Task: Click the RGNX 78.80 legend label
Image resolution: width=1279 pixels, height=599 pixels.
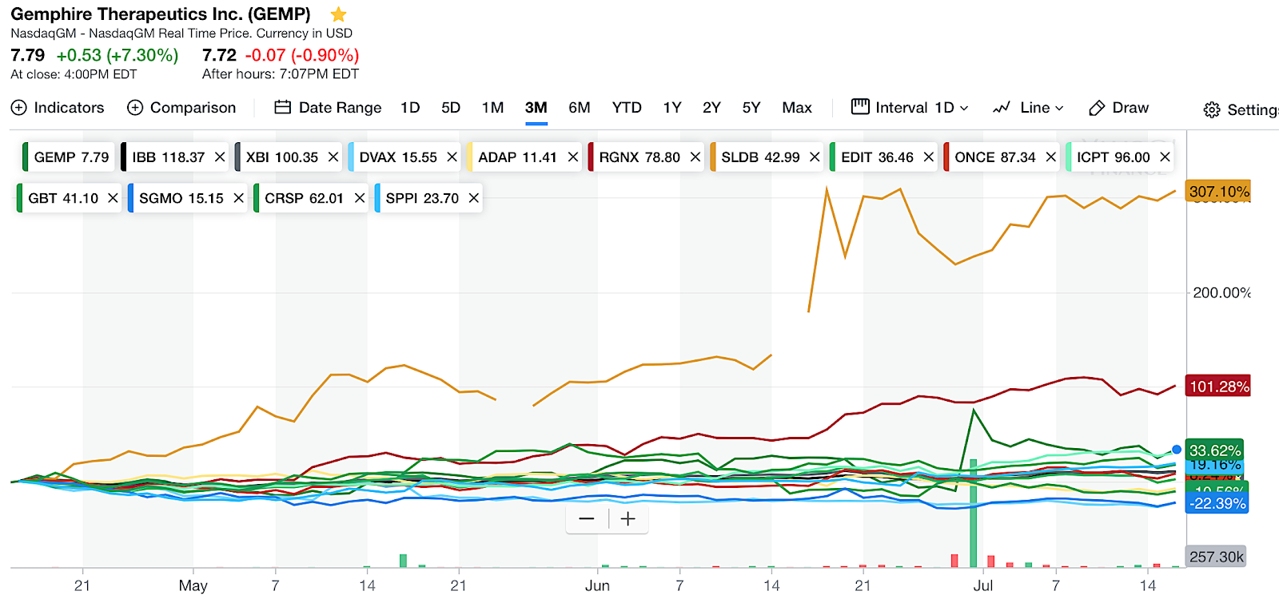Action: coord(639,157)
